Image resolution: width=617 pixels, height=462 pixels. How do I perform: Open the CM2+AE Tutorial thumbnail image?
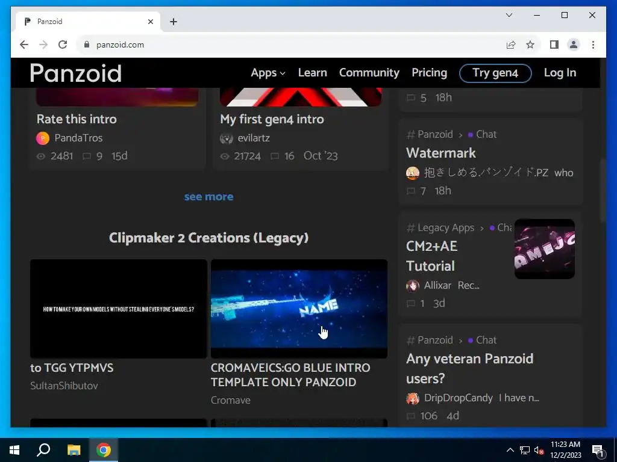click(x=545, y=249)
